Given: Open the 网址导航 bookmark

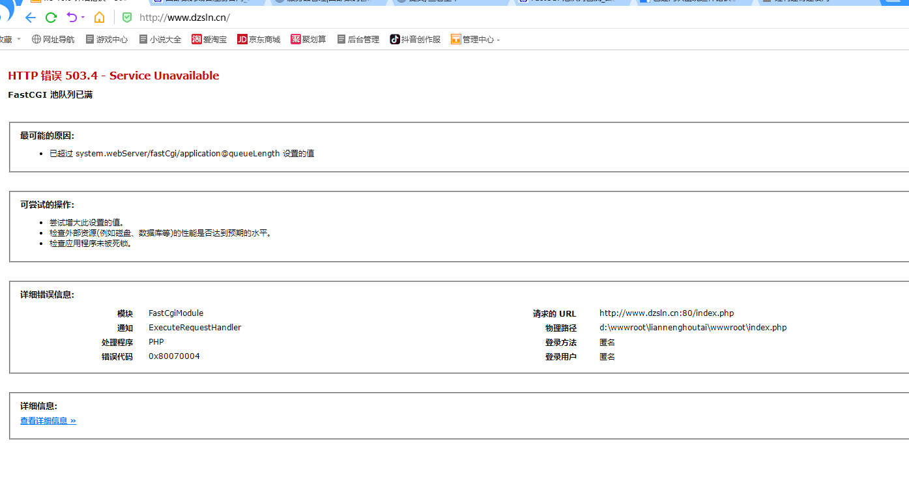Looking at the screenshot, I should (53, 40).
